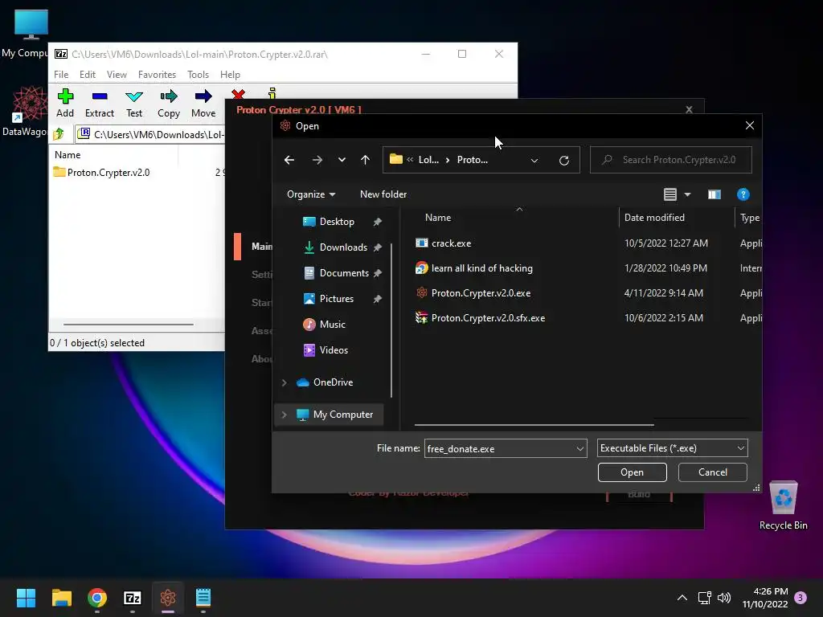Viewport: 823px width, 617px height.
Task: Click the volume icon in system tray
Action: tap(724, 598)
